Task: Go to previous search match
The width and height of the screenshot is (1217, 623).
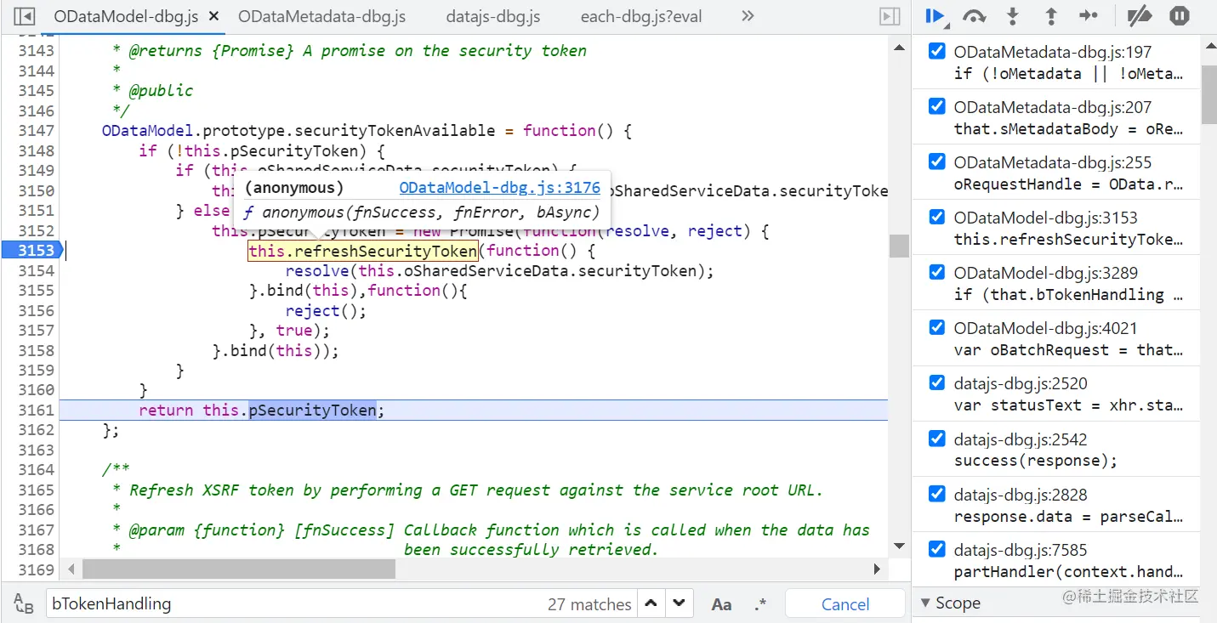Action: click(x=651, y=603)
